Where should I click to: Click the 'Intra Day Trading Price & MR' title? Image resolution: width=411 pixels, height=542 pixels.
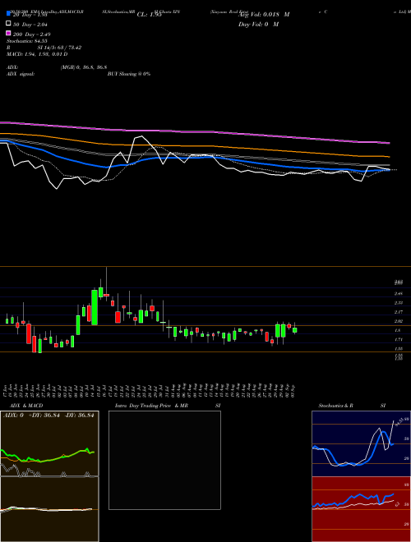pyautogui.click(x=151, y=406)
